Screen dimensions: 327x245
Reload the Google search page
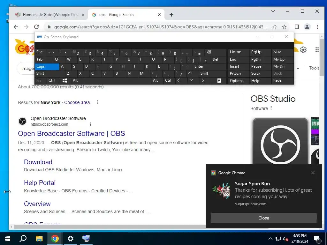tap(36, 27)
